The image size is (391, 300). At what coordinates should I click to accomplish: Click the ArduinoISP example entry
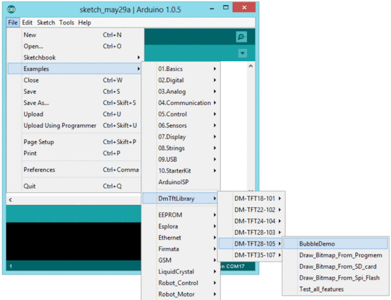click(x=173, y=182)
